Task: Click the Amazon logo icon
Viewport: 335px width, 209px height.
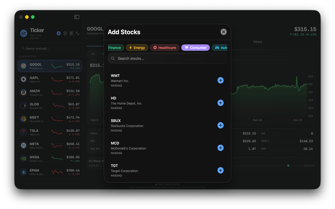Action: point(24,92)
